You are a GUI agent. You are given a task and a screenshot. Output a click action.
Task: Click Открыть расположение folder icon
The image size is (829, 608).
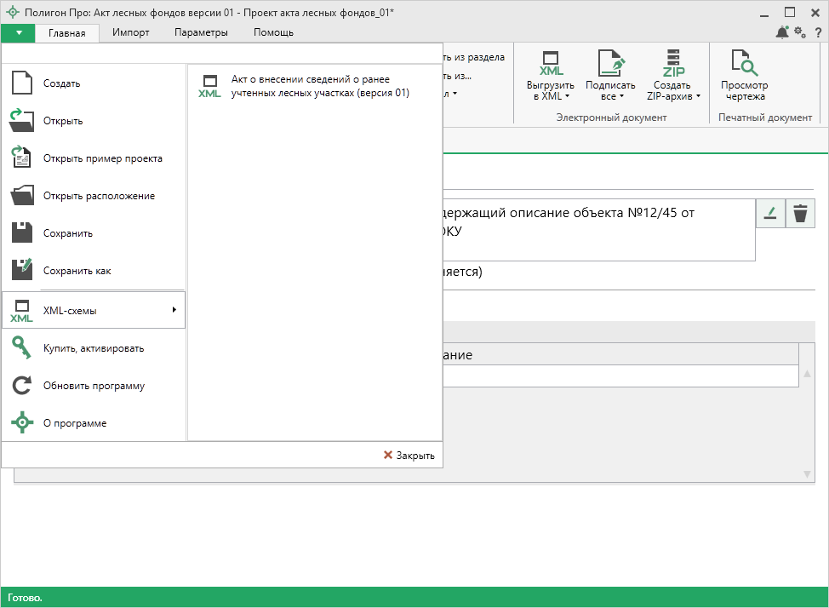(x=22, y=196)
